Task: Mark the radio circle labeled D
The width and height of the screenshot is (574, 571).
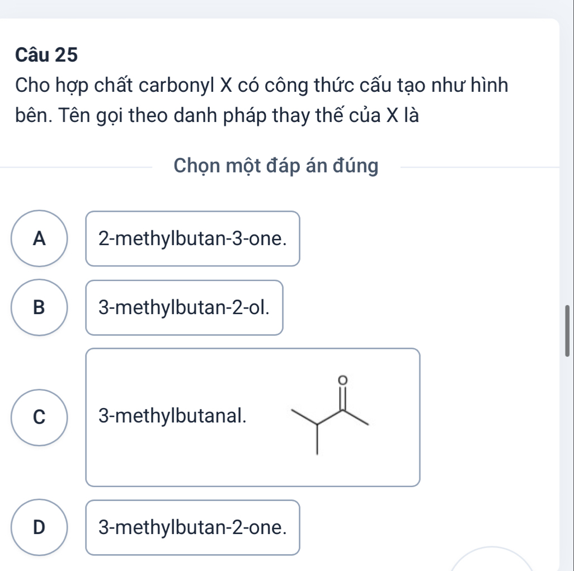Action: point(39,527)
